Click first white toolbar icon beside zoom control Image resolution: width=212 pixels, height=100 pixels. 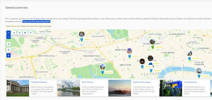point(14,33)
